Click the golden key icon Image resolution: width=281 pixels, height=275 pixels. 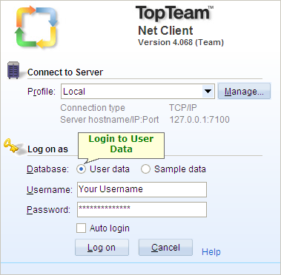point(11,146)
